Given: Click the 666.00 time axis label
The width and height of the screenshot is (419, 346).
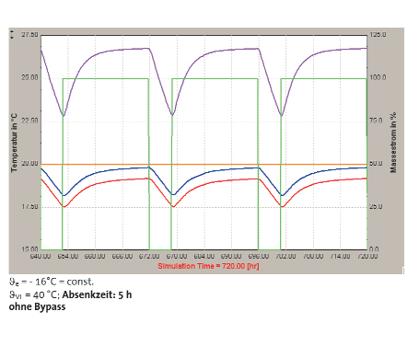Looking at the screenshot, I should click(x=122, y=256).
